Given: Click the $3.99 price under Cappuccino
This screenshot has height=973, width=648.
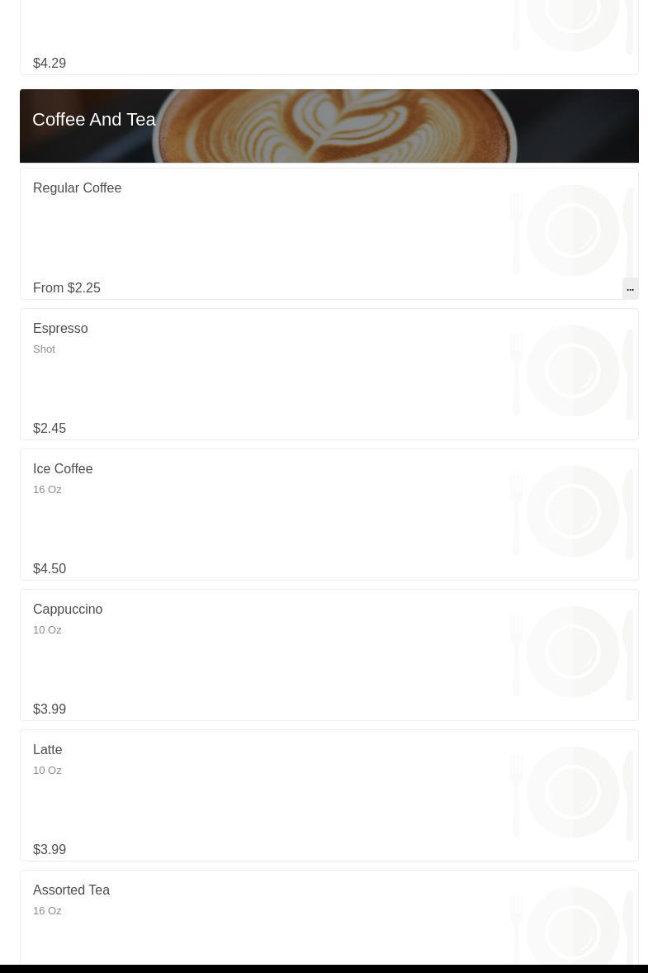Looking at the screenshot, I should coord(50,710).
